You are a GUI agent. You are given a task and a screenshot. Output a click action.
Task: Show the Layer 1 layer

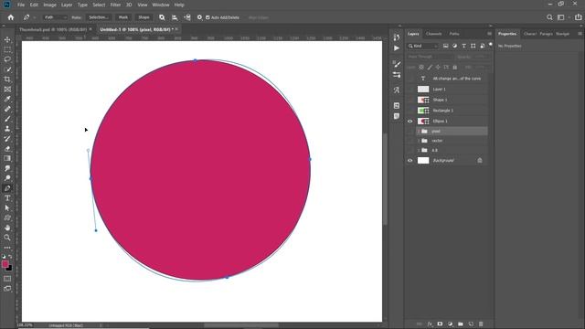click(x=410, y=90)
